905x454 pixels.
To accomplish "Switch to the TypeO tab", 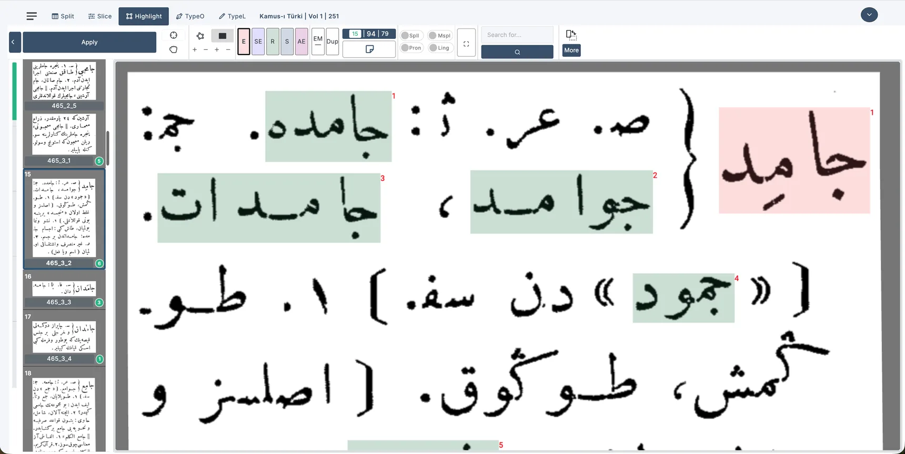I will 190,16.
